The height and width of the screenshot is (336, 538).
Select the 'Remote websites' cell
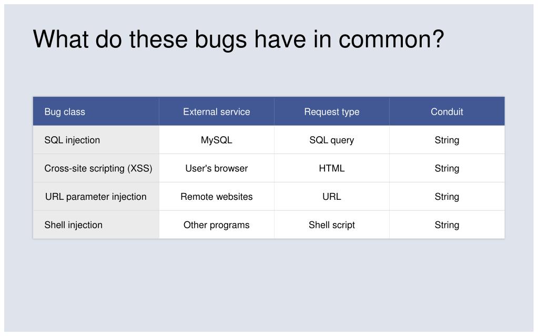pos(217,196)
